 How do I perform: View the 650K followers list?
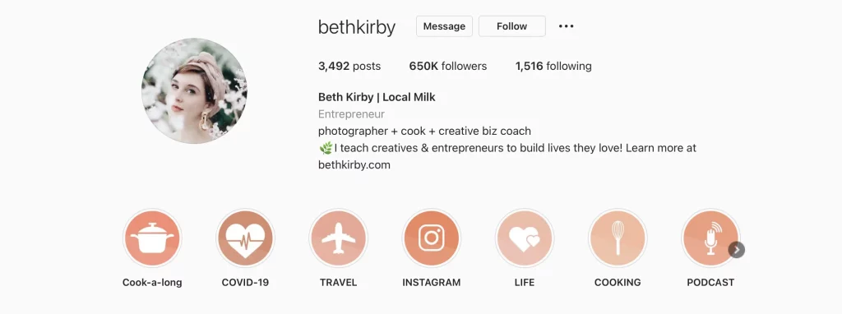coord(448,67)
